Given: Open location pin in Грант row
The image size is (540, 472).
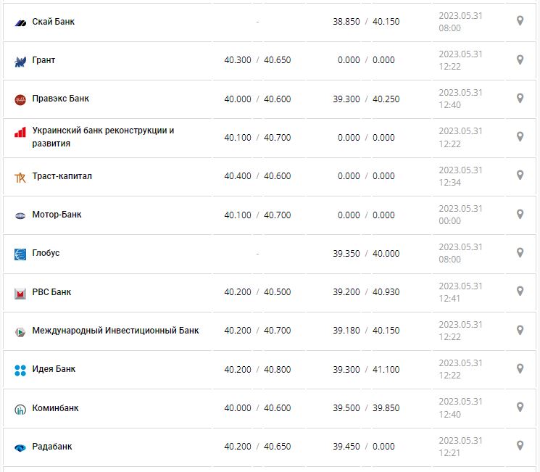Looking at the screenshot, I should tap(520, 59).
